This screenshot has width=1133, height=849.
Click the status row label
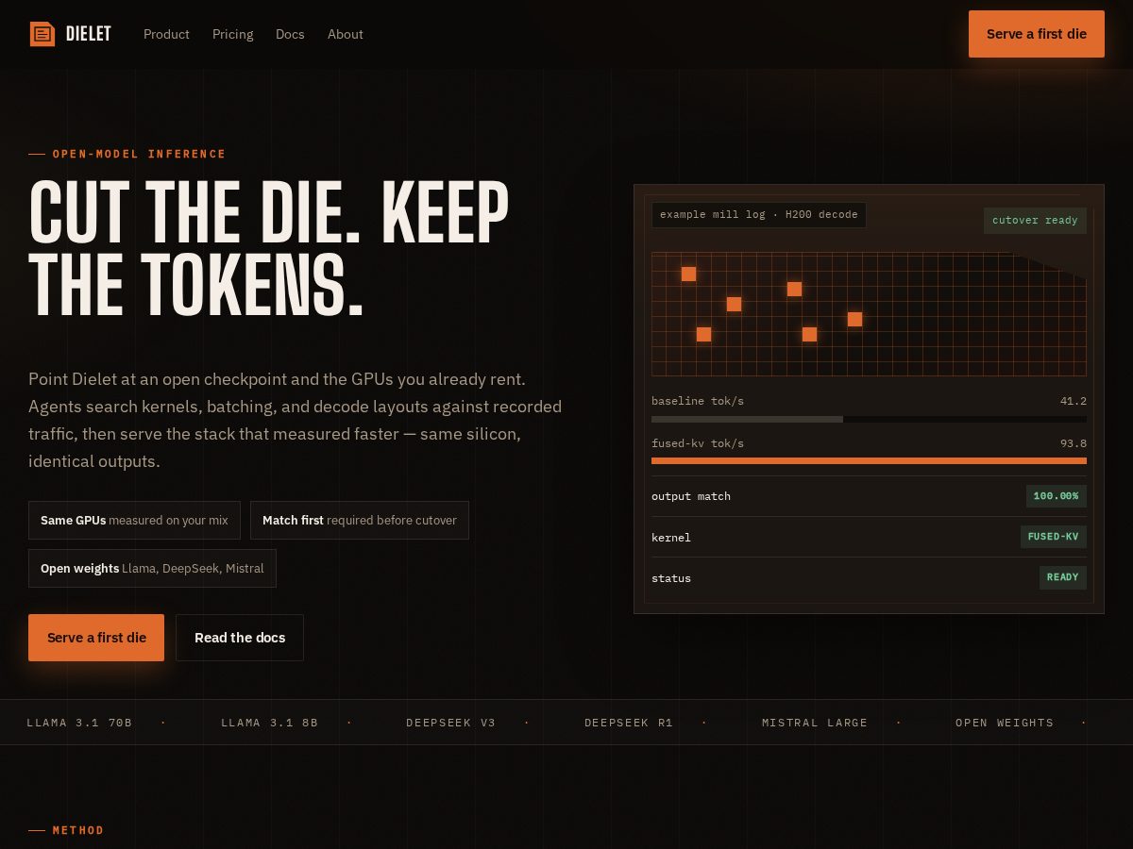tap(671, 578)
